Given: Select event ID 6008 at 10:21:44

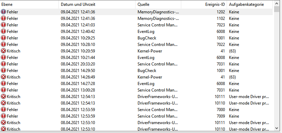Looking at the screenshot, I should click(x=221, y=58).
